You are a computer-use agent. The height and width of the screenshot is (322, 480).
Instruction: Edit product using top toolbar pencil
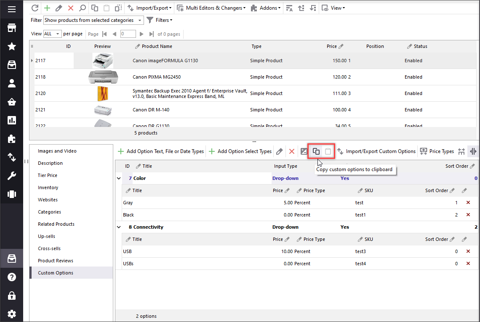[x=59, y=8]
